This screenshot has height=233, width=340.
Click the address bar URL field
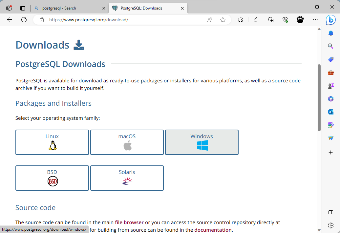click(125, 20)
